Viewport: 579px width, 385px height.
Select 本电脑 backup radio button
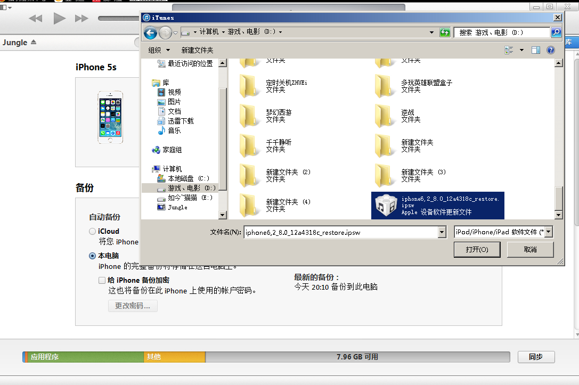pos(92,256)
